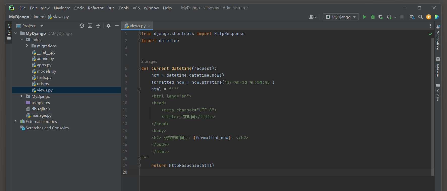This screenshot has width=447, height=191.
Task: Open profiler options dropdown arrow
Action: [x=395, y=17]
